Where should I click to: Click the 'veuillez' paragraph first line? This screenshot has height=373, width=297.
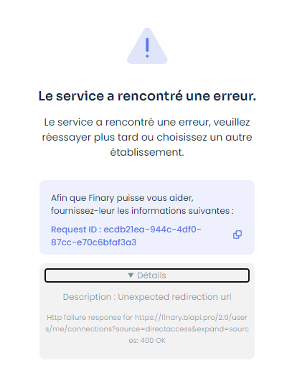click(x=147, y=122)
